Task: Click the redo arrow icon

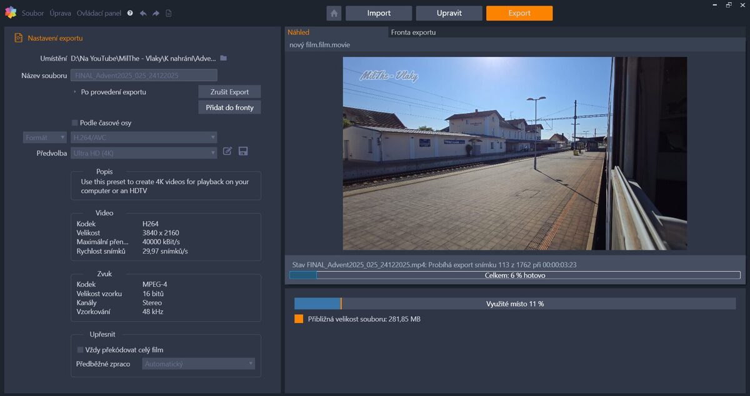Action: (x=156, y=13)
